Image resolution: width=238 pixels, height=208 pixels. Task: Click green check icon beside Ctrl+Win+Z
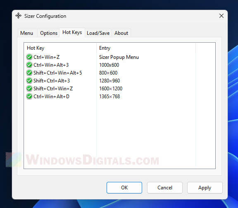(x=29, y=57)
